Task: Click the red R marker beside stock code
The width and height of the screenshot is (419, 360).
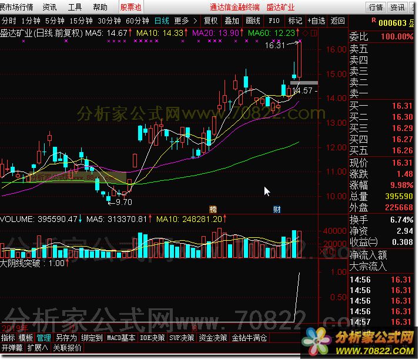Action: pyautogui.click(x=374, y=20)
